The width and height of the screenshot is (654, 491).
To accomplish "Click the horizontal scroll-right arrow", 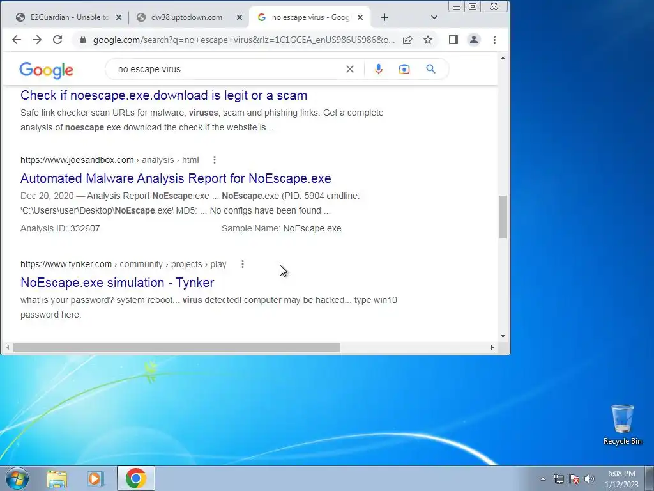I will 492,347.
